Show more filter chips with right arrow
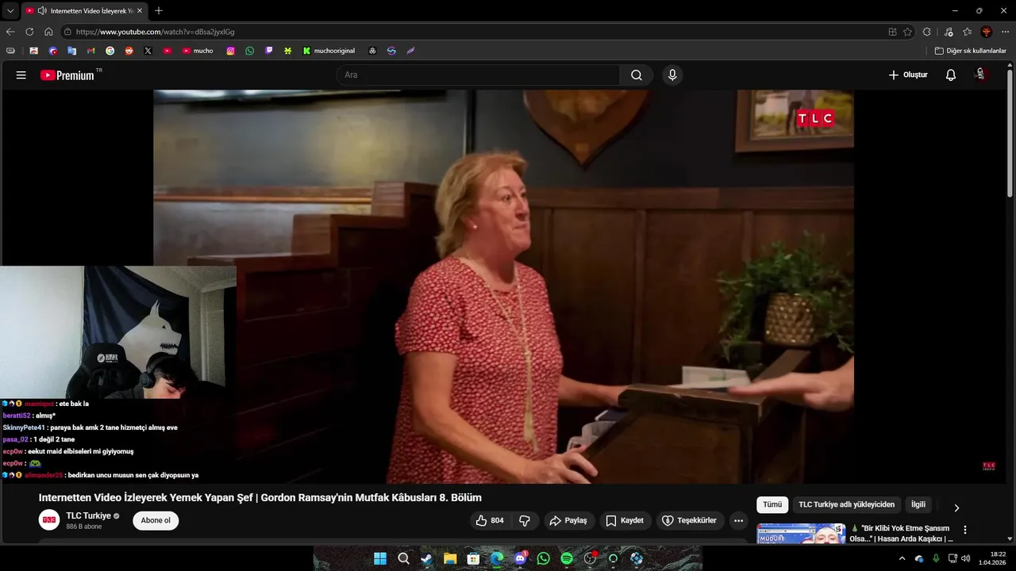The image size is (1016, 571). [x=956, y=508]
